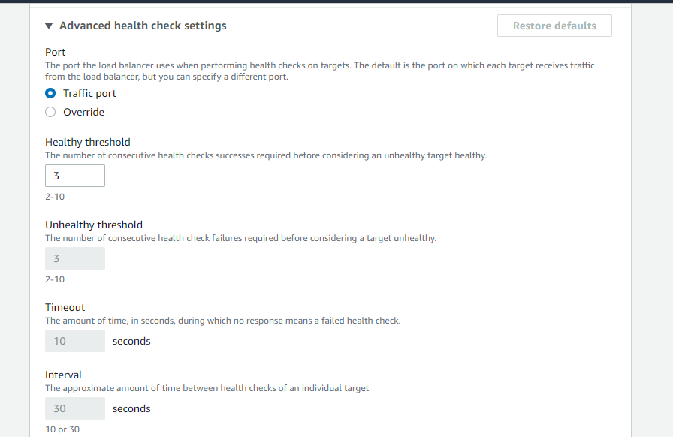This screenshot has height=437, width=673.
Task: Select the Interval seconds input field
Action: click(75, 408)
